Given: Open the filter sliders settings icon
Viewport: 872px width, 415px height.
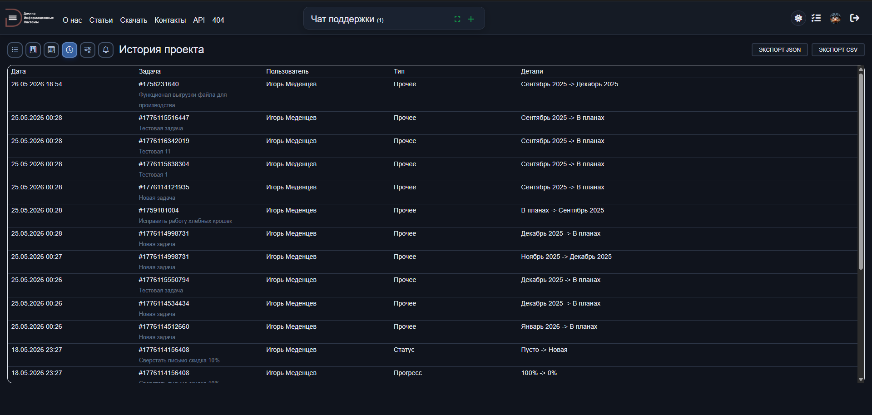Looking at the screenshot, I should [x=88, y=50].
